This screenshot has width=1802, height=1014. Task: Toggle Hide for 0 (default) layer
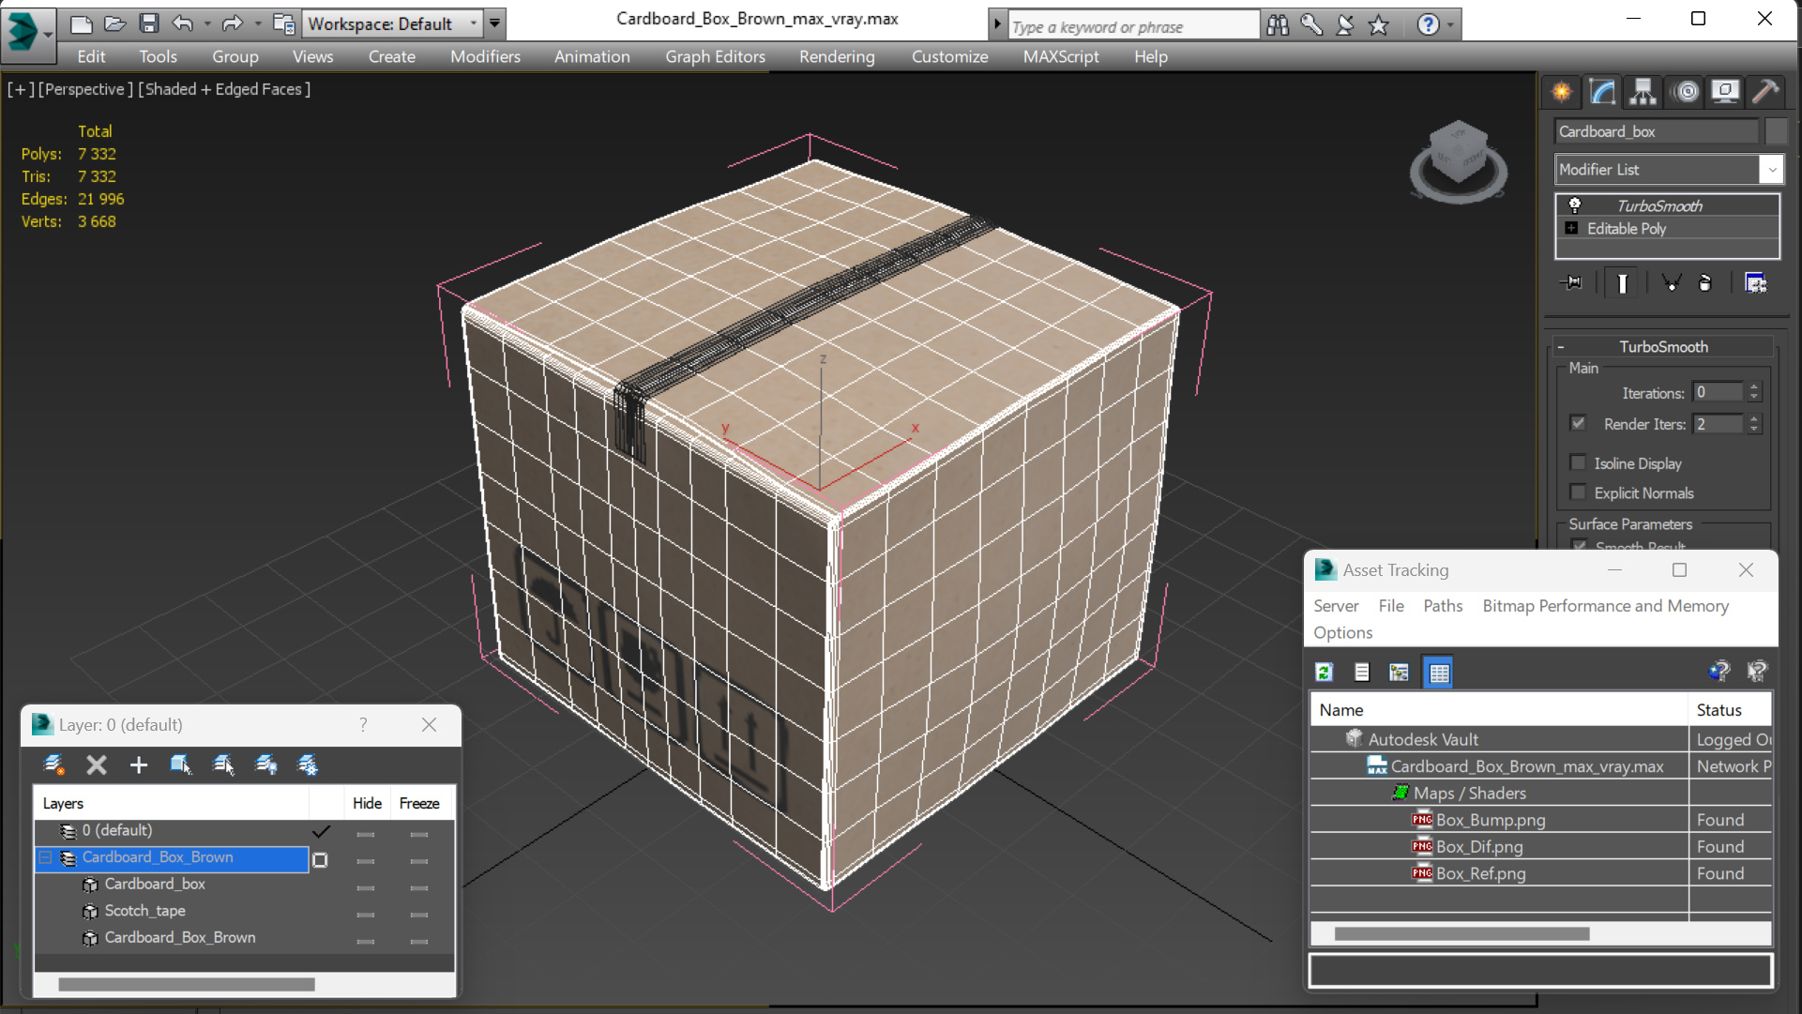pyautogui.click(x=366, y=833)
